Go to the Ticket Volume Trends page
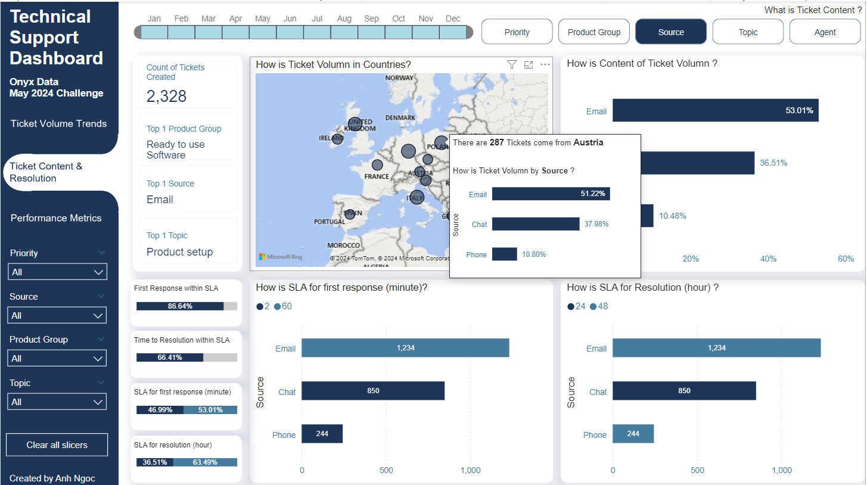Image resolution: width=867 pixels, height=485 pixels. click(x=58, y=124)
